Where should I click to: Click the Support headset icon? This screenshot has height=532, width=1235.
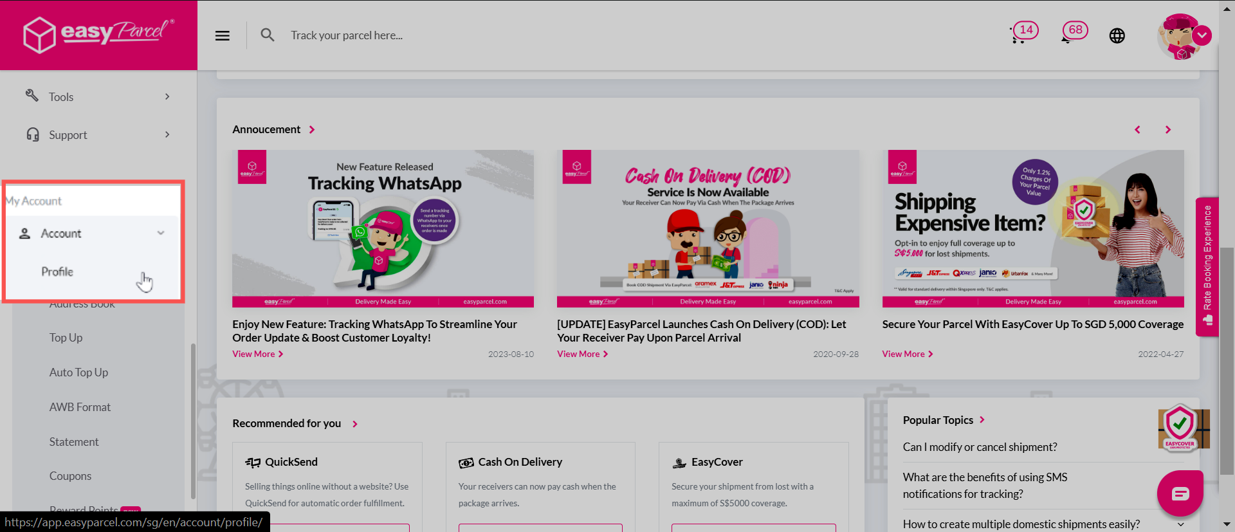point(32,134)
